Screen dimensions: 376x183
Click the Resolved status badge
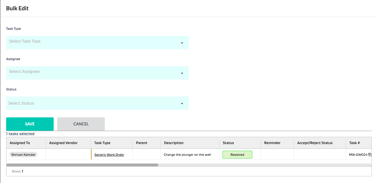click(237, 155)
